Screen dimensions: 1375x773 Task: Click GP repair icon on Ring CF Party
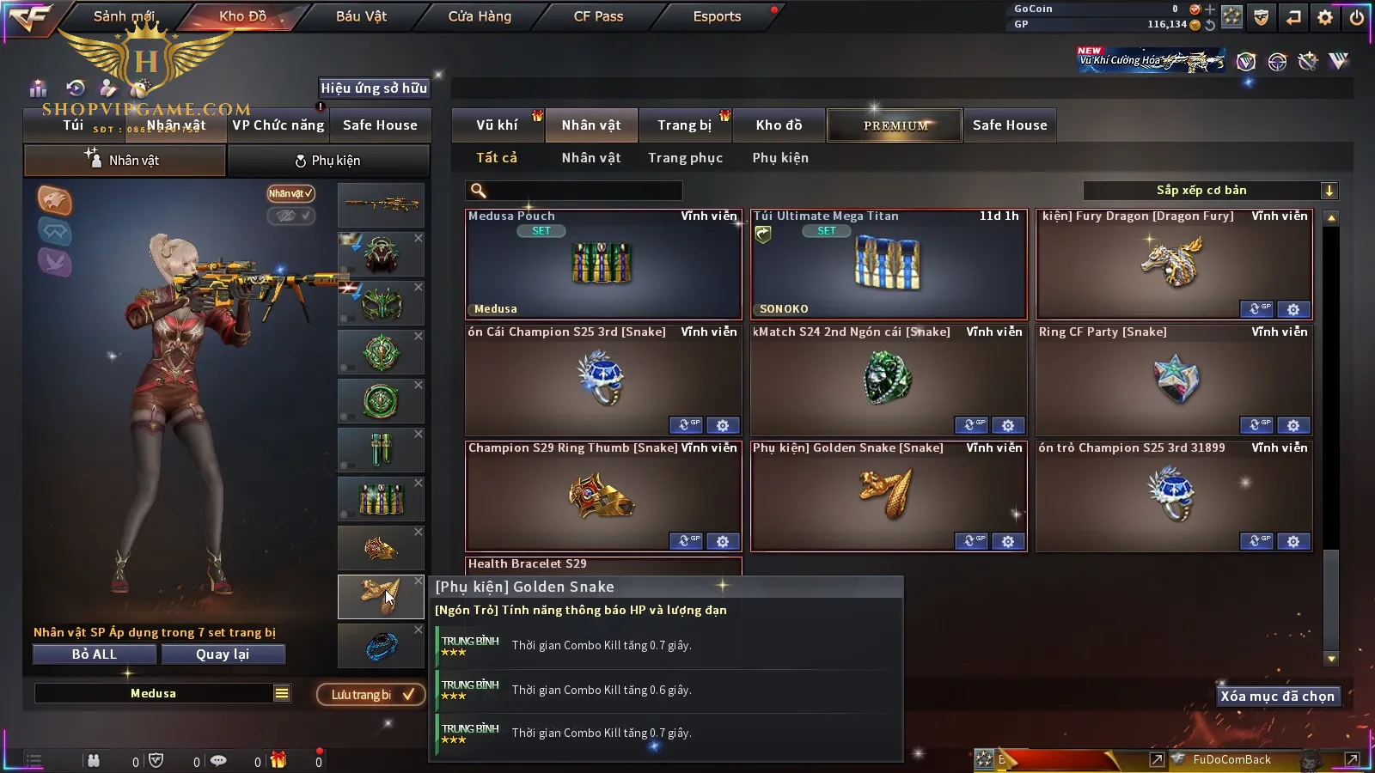[x=1256, y=425]
